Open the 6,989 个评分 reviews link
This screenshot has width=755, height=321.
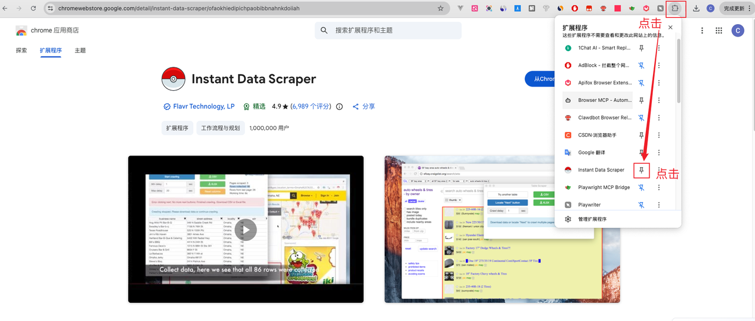[x=310, y=107]
